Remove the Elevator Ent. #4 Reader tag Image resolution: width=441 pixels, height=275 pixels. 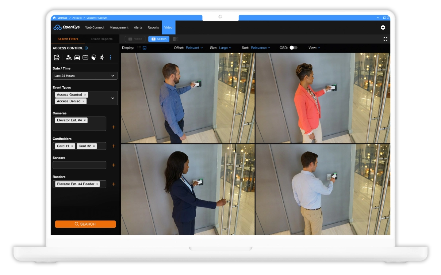97,184
